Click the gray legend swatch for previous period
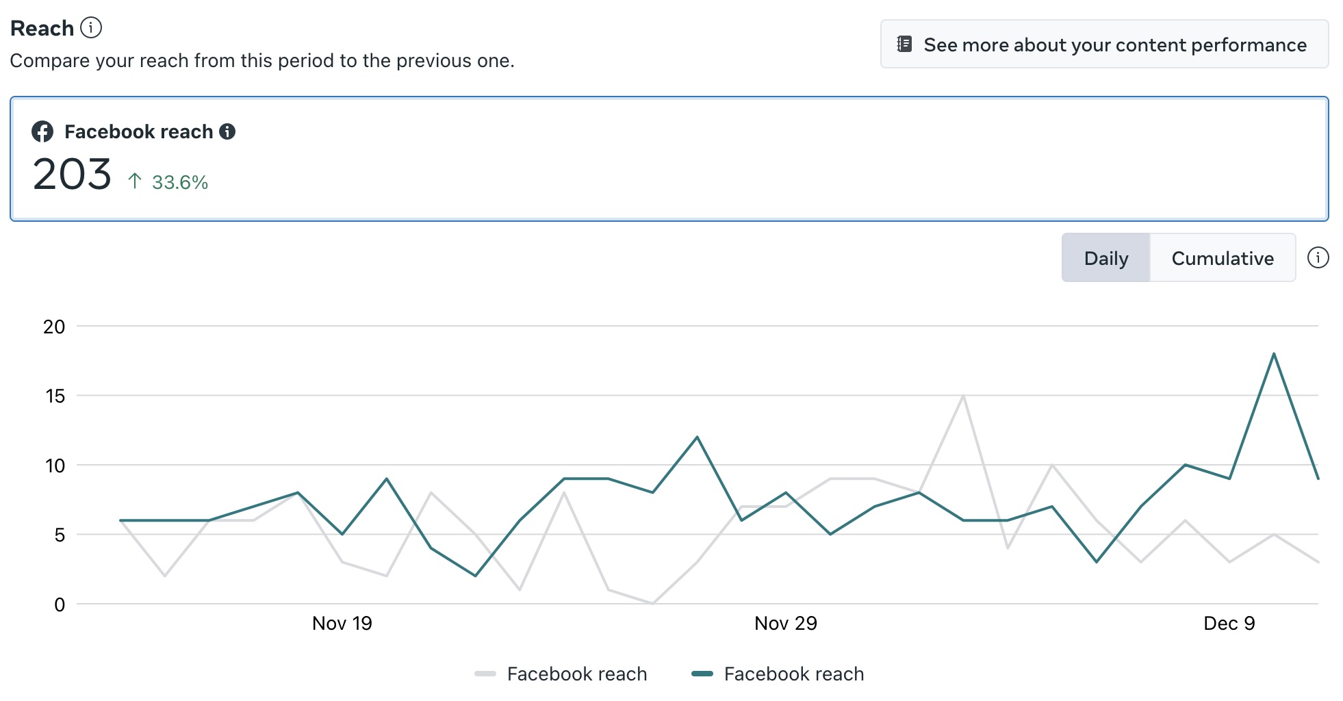This screenshot has width=1343, height=701. tap(485, 674)
